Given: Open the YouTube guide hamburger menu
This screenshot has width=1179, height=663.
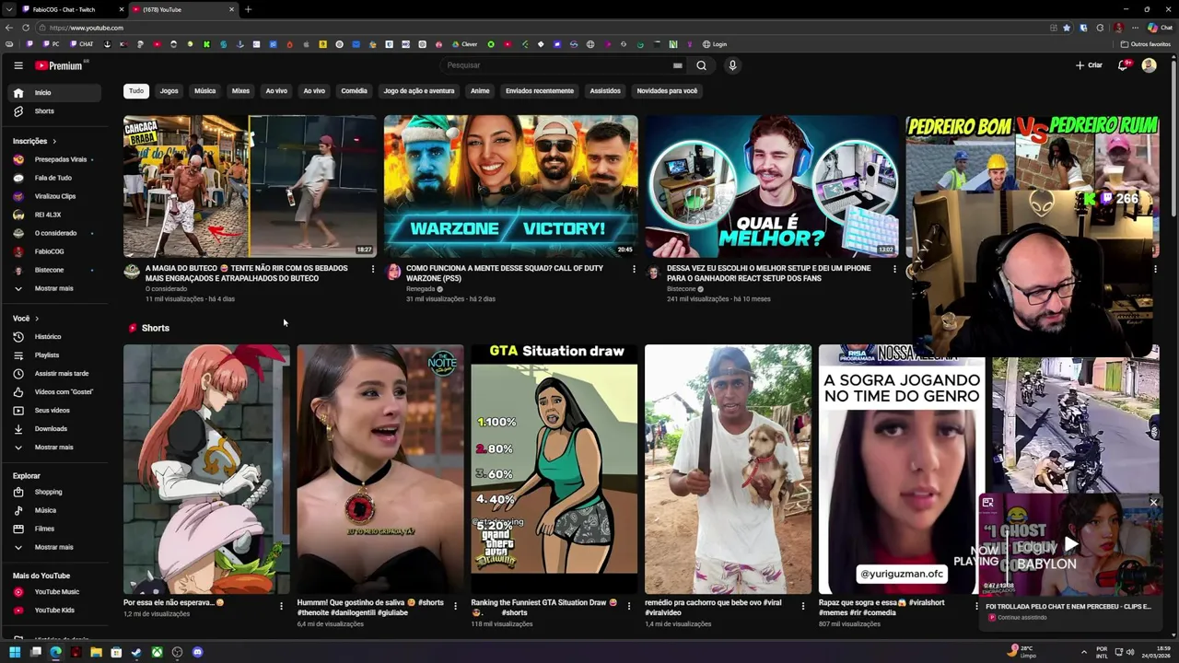Looking at the screenshot, I should (x=18, y=65).
